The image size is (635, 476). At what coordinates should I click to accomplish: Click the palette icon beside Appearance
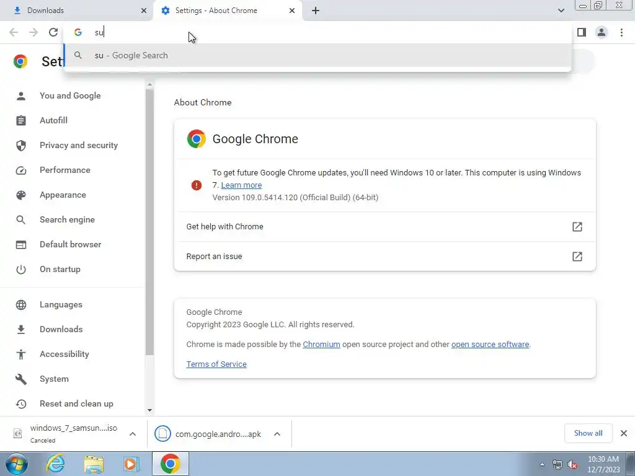coord(21,195)
